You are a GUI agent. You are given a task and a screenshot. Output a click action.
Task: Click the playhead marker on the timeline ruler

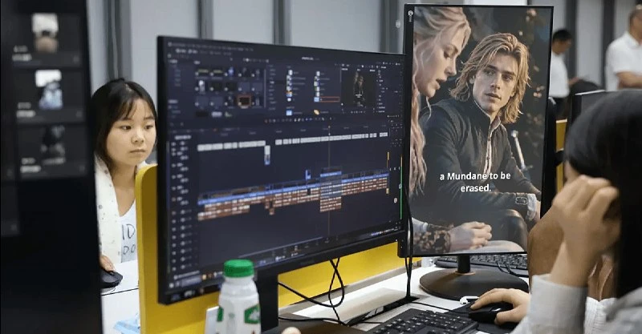(x=329, y=129)
